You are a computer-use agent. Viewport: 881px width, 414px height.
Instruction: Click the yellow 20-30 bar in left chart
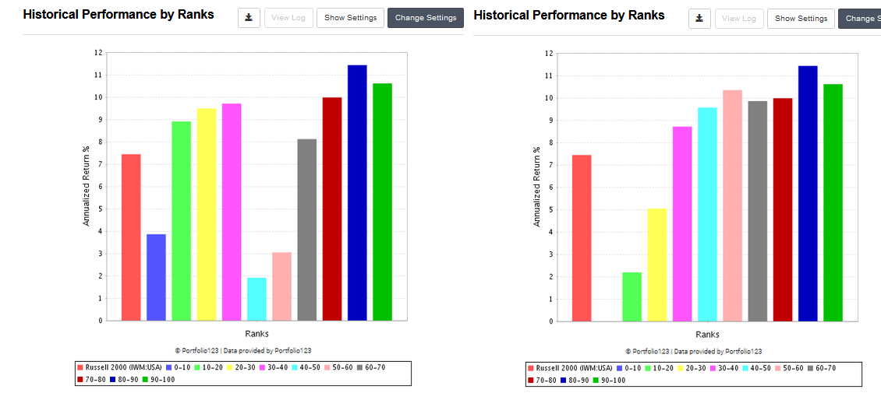(206, 215)
